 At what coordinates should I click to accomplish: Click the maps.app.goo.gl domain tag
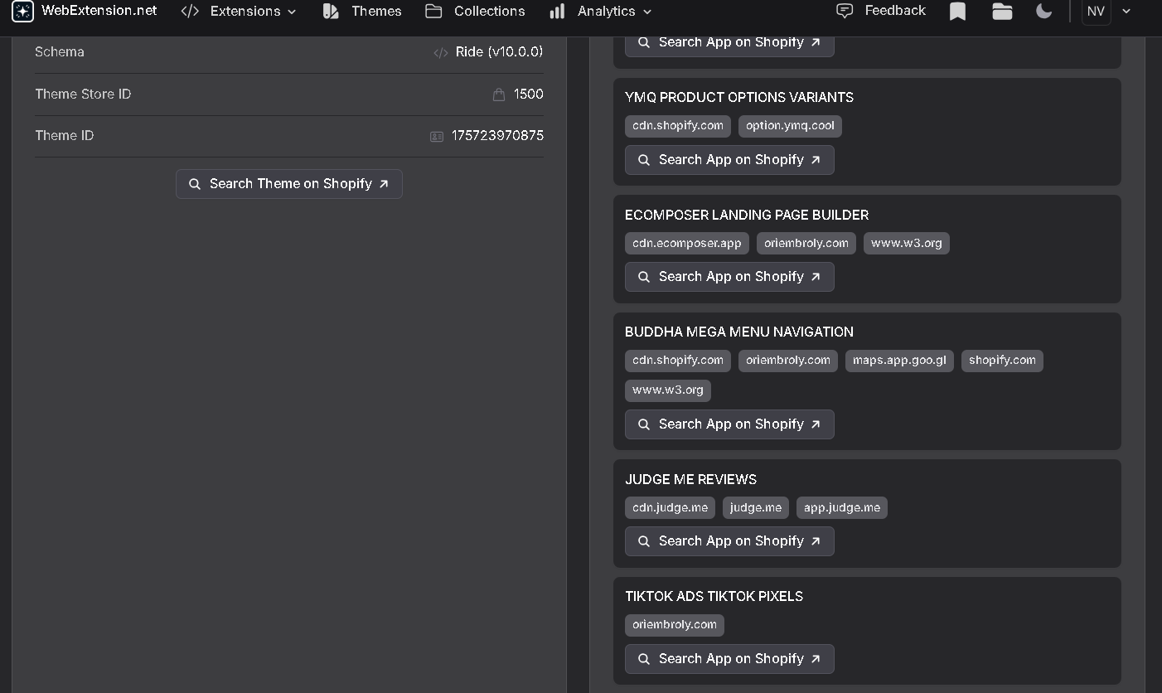pos(899,361)
